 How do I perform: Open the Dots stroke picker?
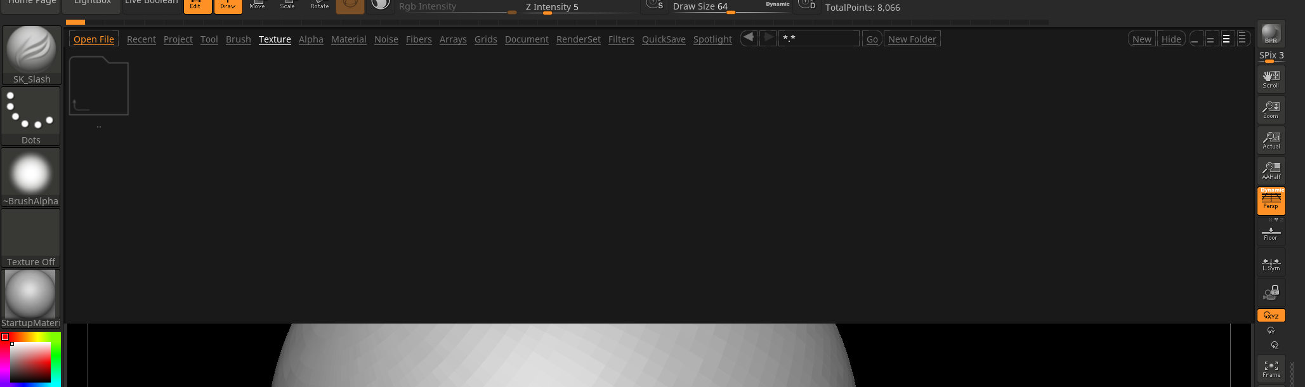pyautogui.click(x=31, y=116)
